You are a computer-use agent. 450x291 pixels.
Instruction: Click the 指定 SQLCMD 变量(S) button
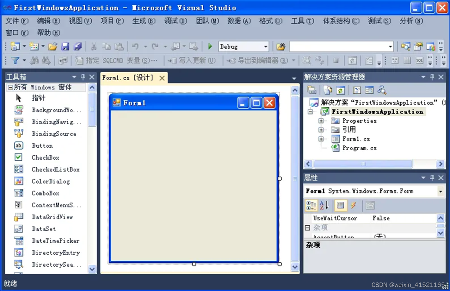[116, 60]
